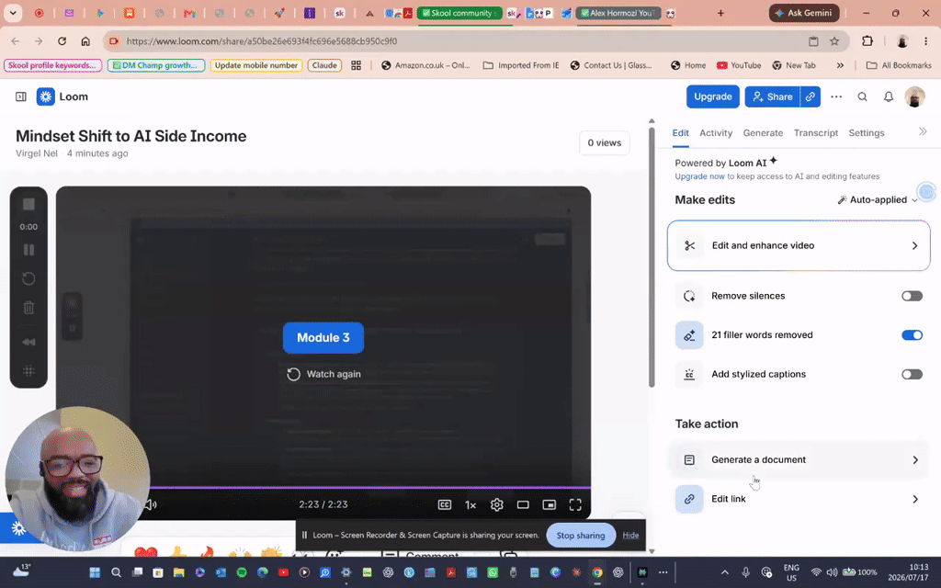Open the three-dot more options menu

836,96
